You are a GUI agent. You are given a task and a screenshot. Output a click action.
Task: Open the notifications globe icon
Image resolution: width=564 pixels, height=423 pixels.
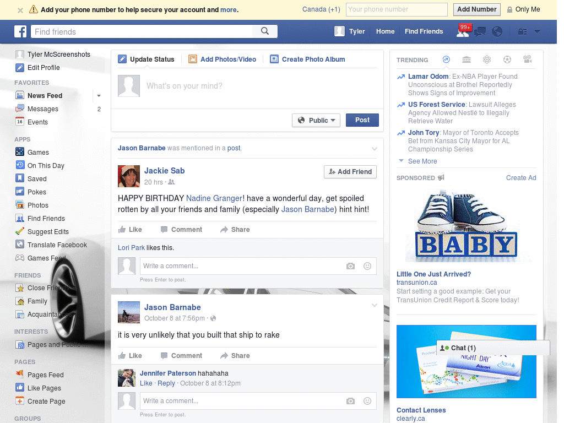(x=497, y=31)
